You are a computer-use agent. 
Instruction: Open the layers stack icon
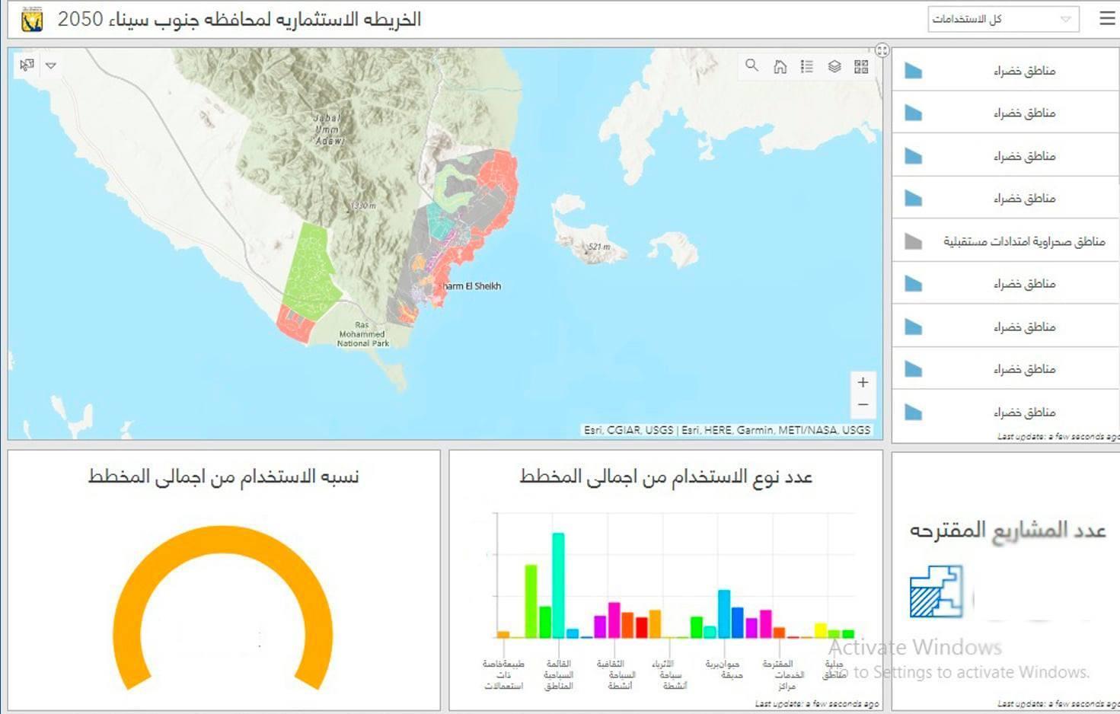834,67
